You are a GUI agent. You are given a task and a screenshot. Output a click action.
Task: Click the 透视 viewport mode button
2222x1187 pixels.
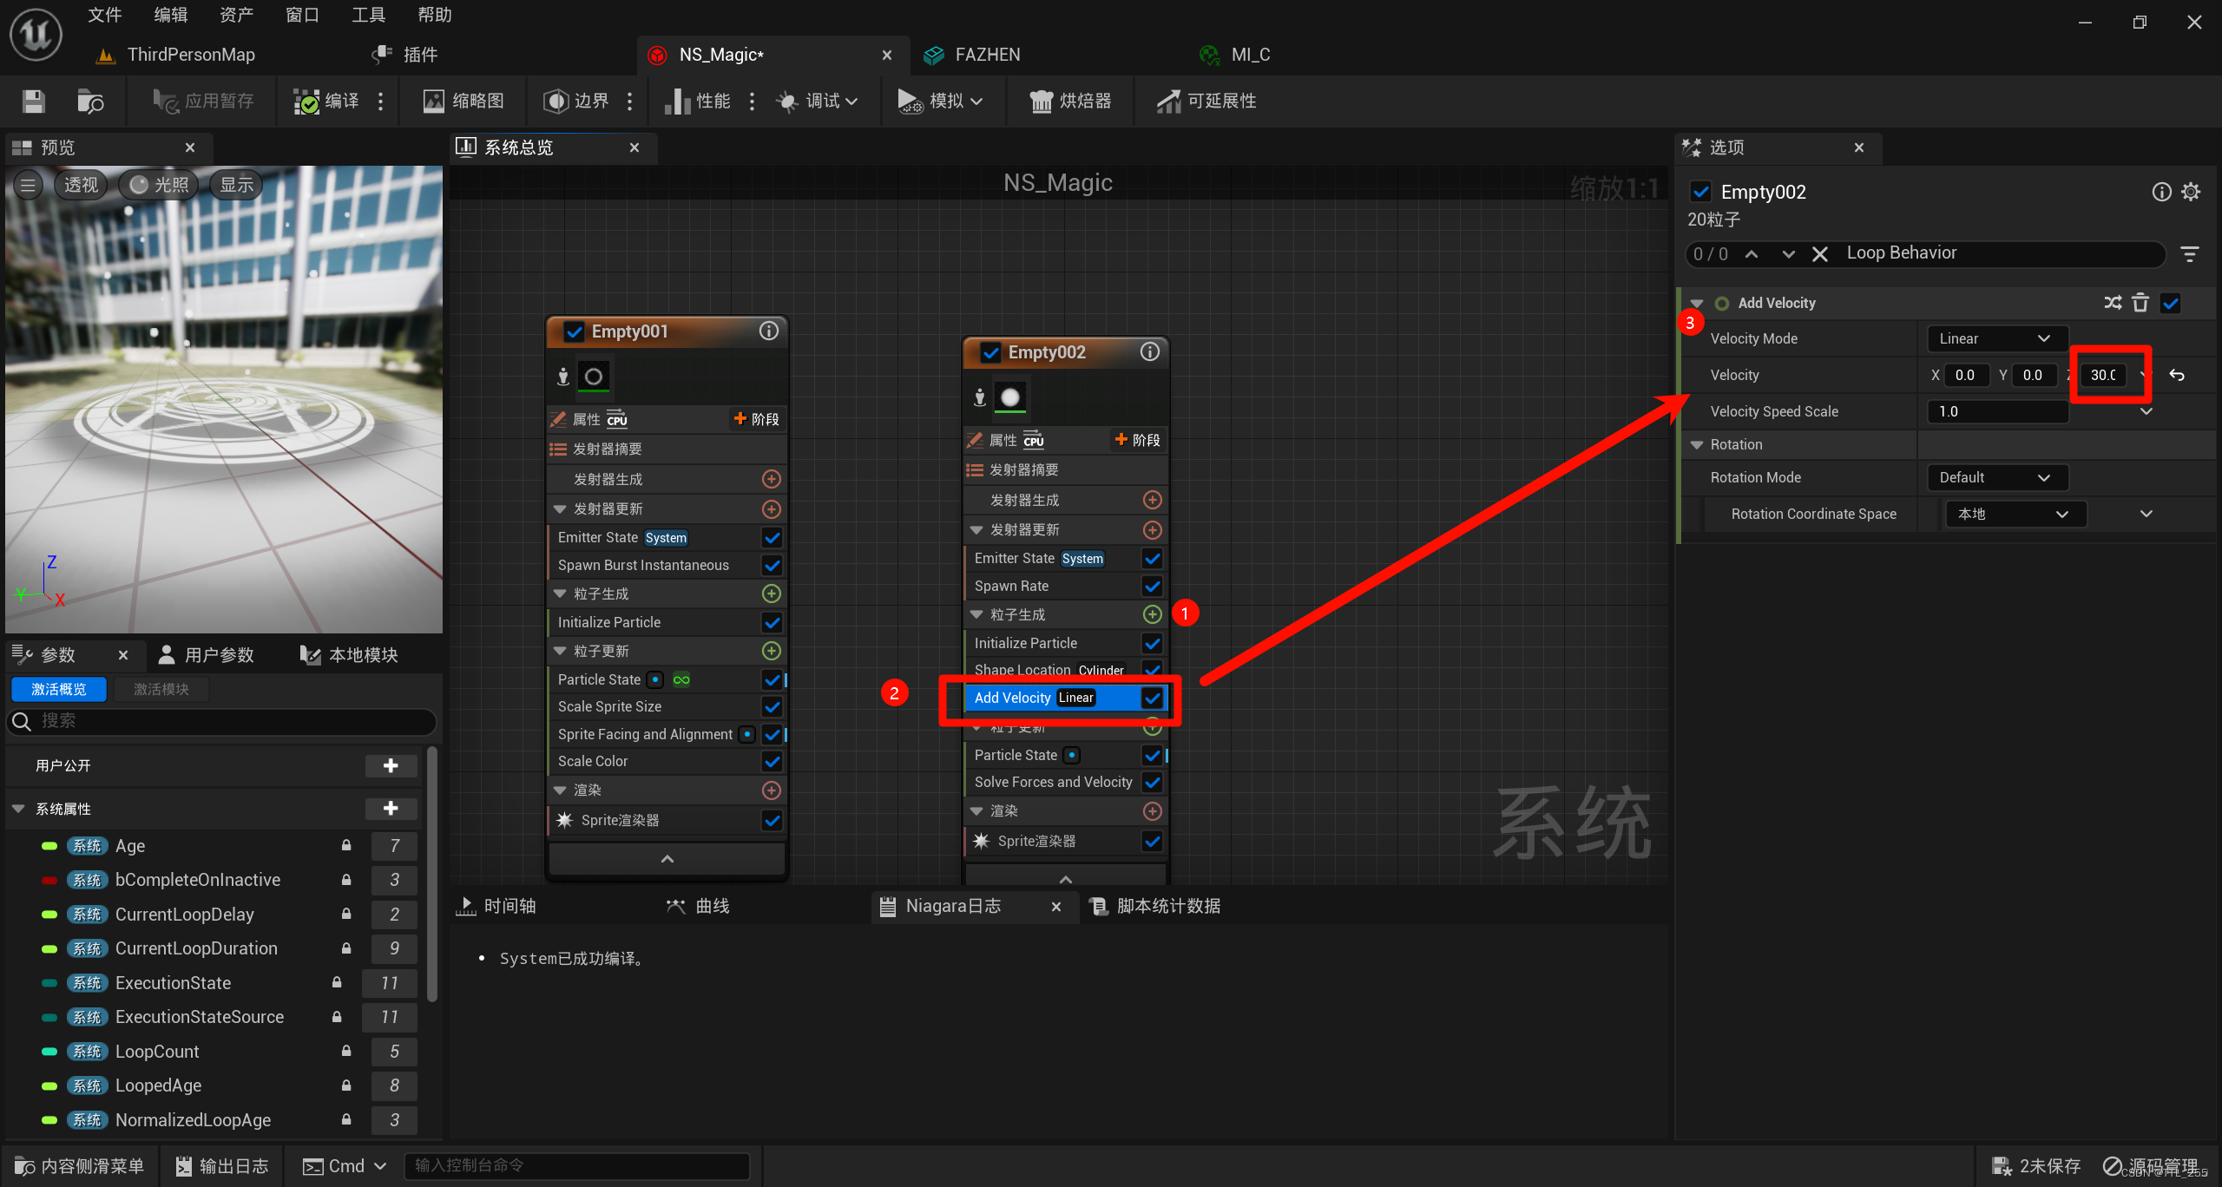(81, 185)
